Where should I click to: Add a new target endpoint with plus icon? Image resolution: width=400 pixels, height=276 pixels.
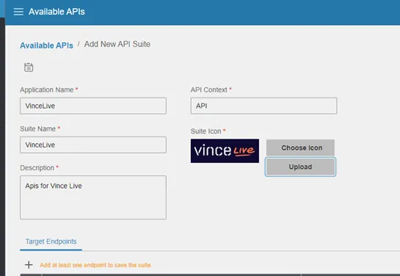coord(29,265)
